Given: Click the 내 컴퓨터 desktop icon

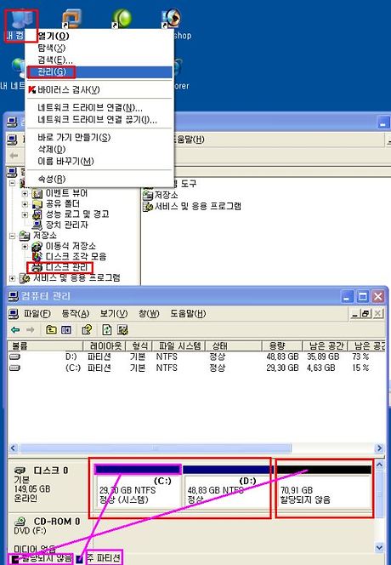Looking at the screenshot, I should pos(21,26).
